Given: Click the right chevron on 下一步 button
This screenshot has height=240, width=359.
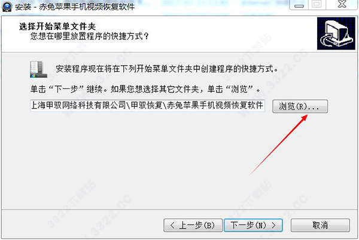Looking at the screenshot, I should 273,226.
